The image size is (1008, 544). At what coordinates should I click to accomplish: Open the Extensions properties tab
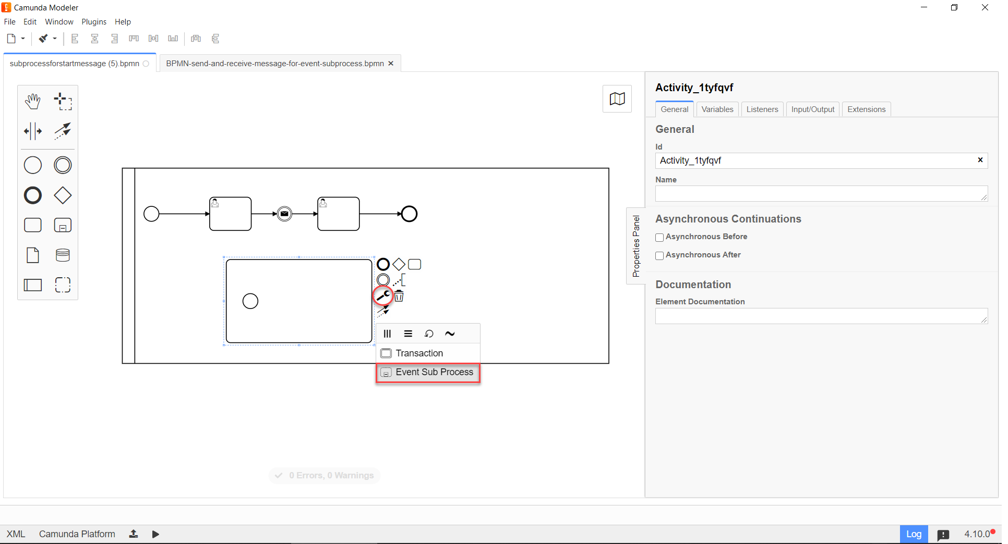(x=867, y=109)
